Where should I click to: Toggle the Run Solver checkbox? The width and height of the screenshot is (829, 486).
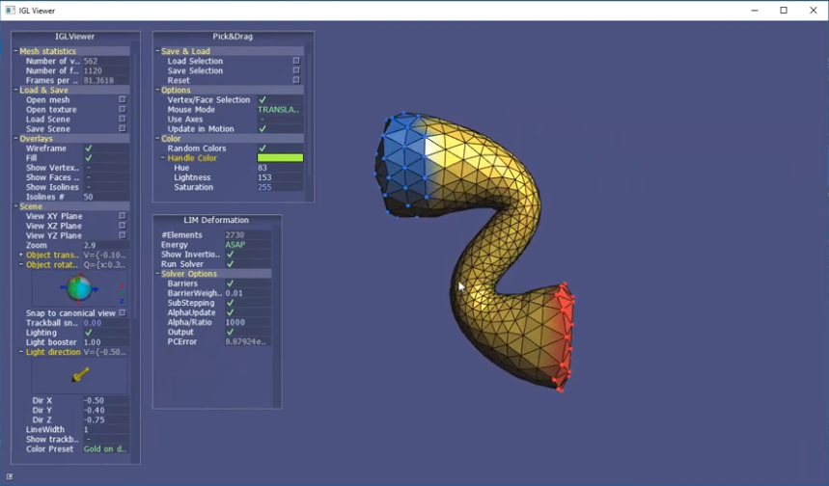(x=231, y=264)
